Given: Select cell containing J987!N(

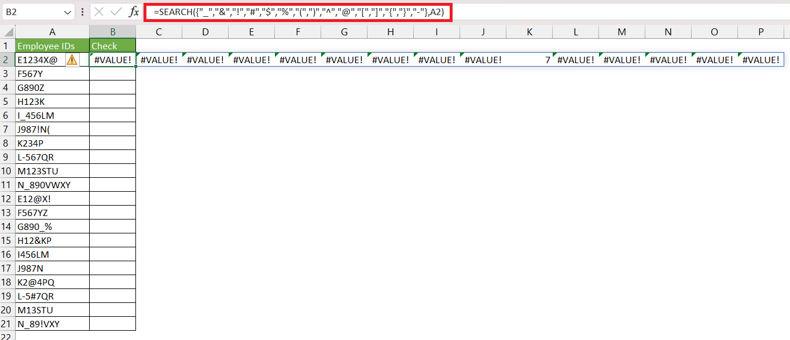Looking at the screenshot, I should tap(53, 129).
